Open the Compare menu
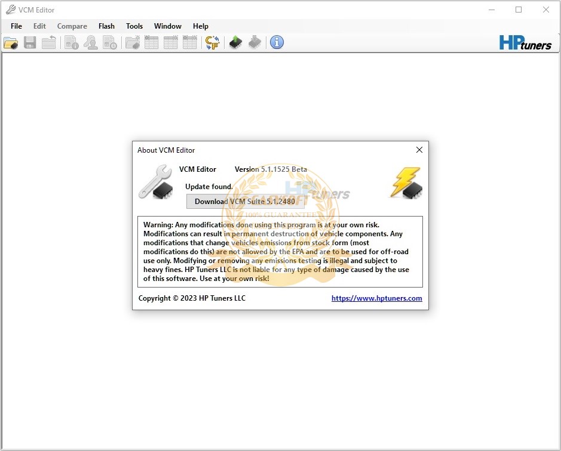The width and height of the screenshot is (561, 451). (72, 26)
